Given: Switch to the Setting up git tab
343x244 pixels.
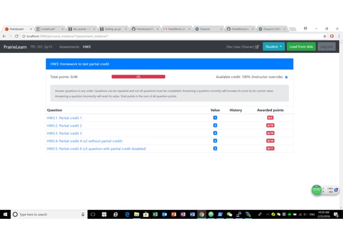Looking at the screenshot, I should (113, 29).
